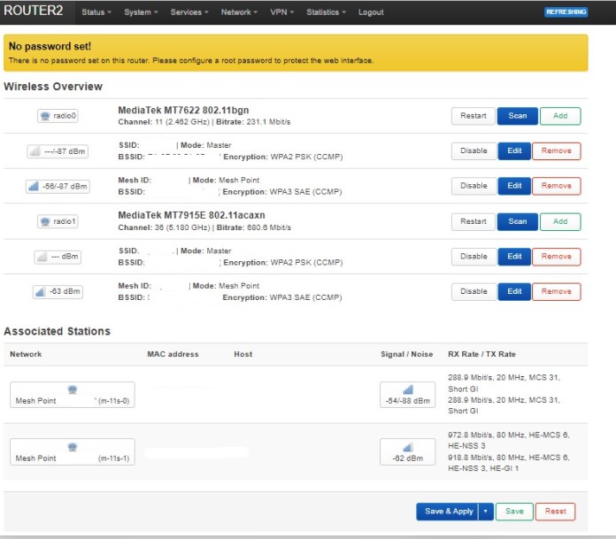Click the -62 dBm station signal icon
The height and width of the screenshot is (539, 616).
407,452
